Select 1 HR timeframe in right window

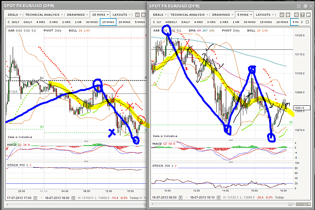pyautogui.click(x=236, y=22)
